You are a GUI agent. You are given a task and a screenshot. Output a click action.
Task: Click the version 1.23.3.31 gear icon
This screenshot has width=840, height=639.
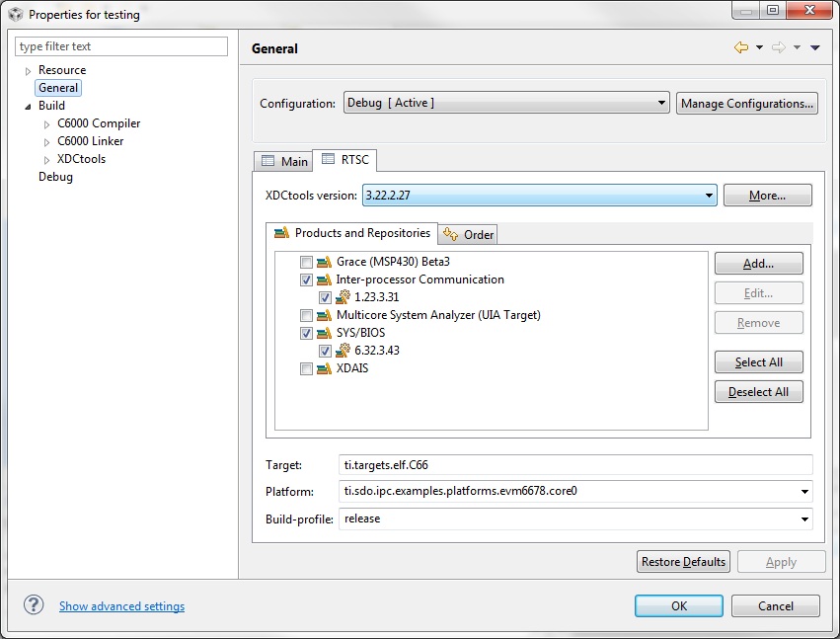point(343,297)
